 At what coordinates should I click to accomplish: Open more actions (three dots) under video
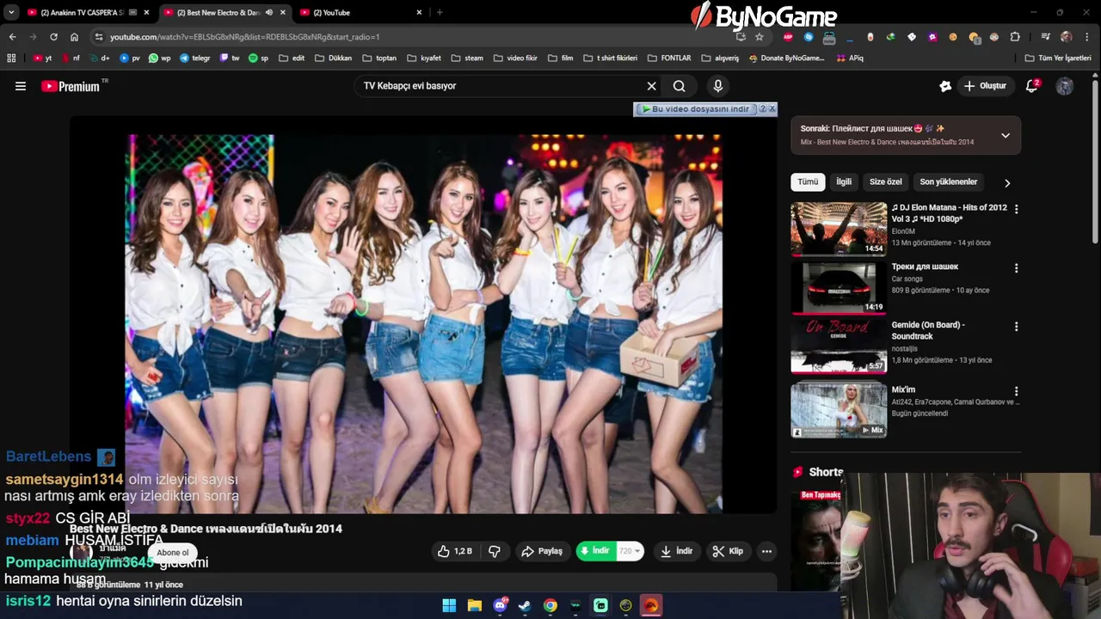pos(766,551)
